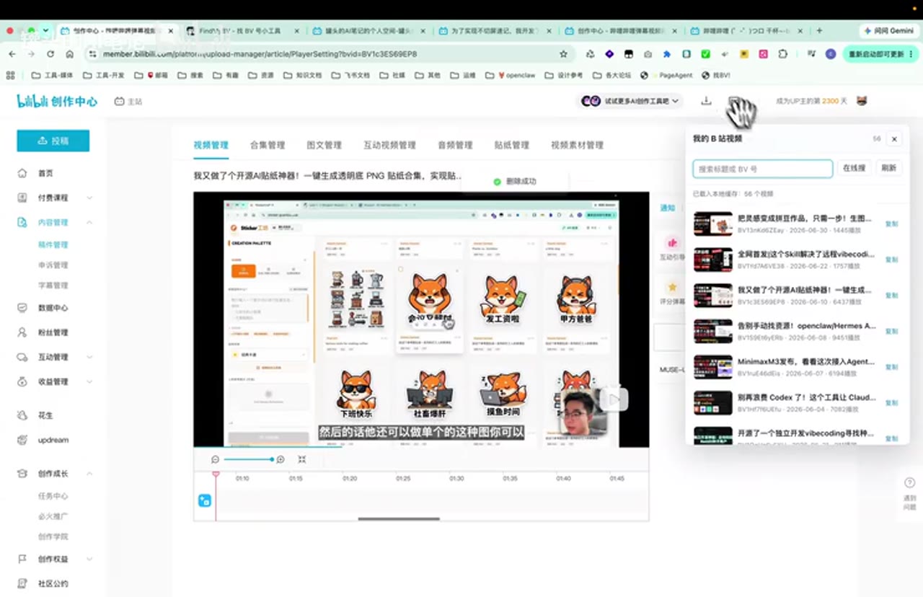
Task: Open thumbnail of MinimaxM3发布 video
Action: tap(713, 367)
